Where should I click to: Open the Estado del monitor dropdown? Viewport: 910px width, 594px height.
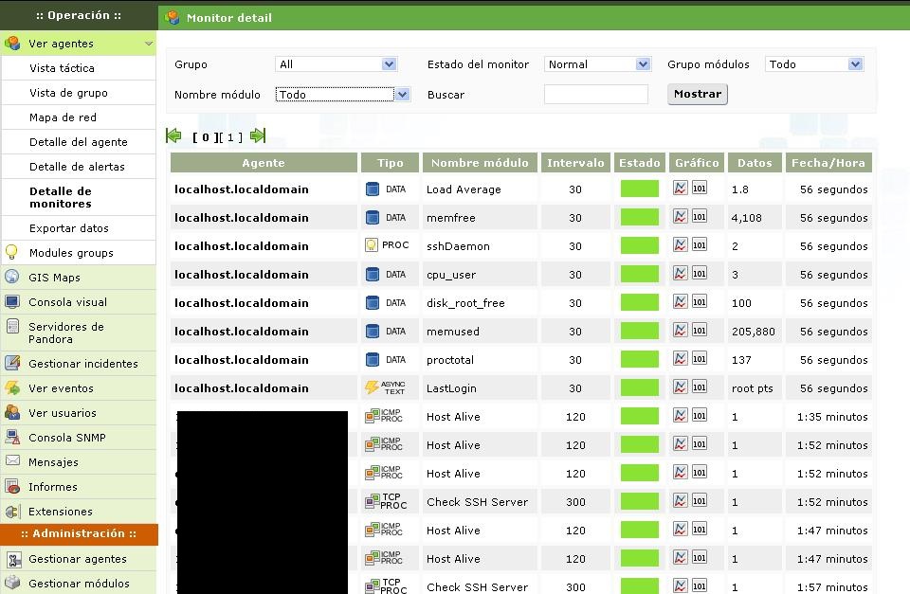click(597, 64)
